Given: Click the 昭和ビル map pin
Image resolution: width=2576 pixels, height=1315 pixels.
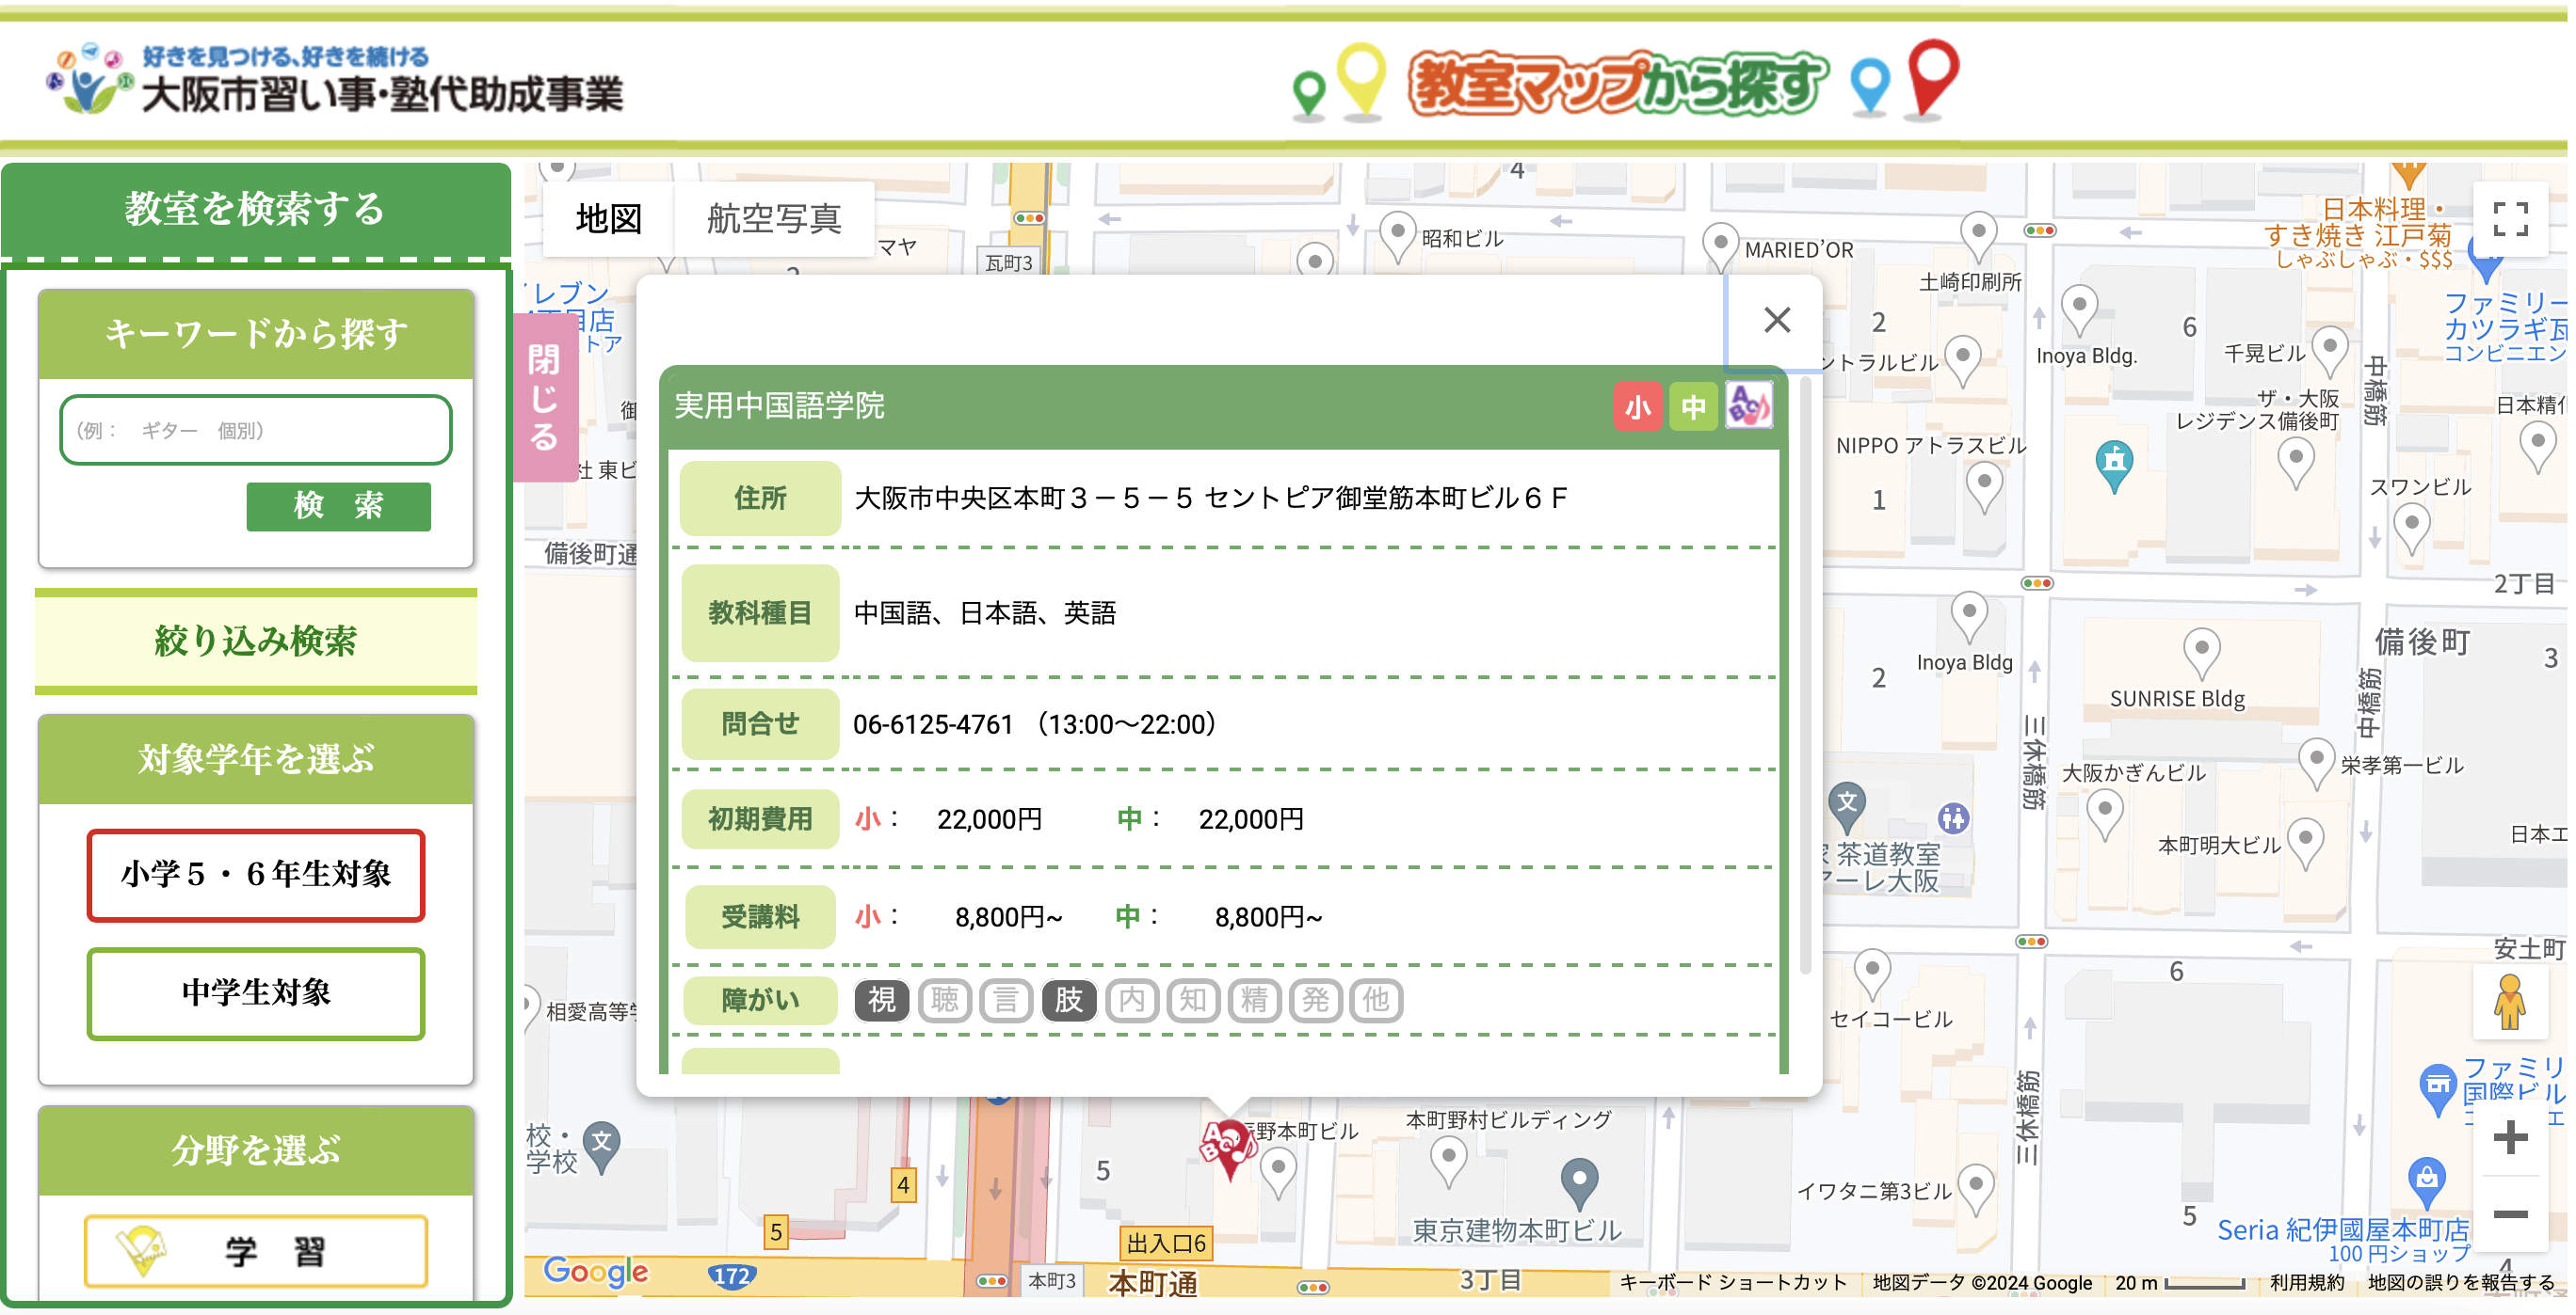Looking at the screenshot, I should pos(1397,236).
